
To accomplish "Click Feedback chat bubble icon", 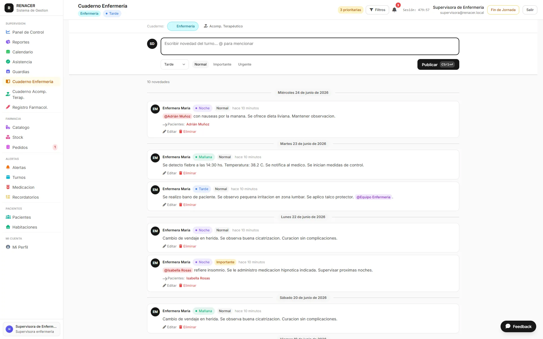I will coord(508,326).
